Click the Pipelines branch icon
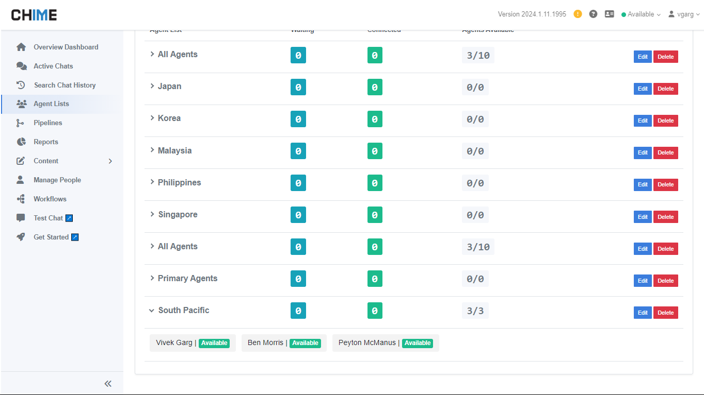 (20, 123)
